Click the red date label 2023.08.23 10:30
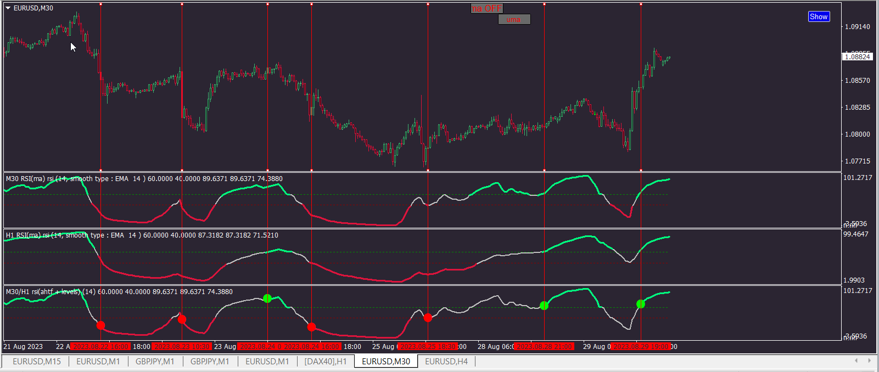 coord(182,346)
